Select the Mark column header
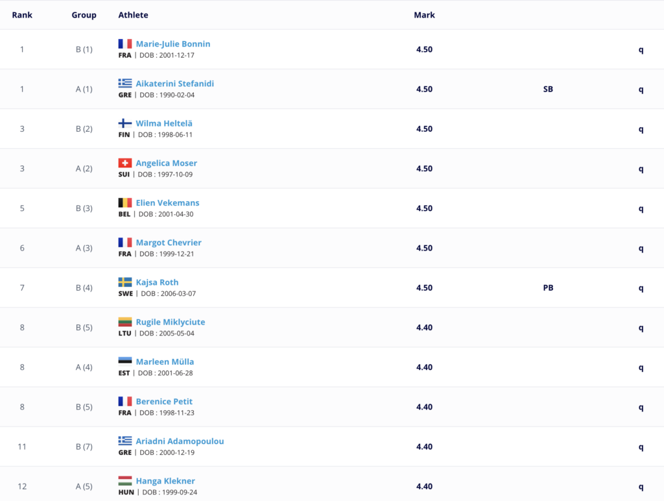The width and height of the screenshot is (664, 501). 424,15
